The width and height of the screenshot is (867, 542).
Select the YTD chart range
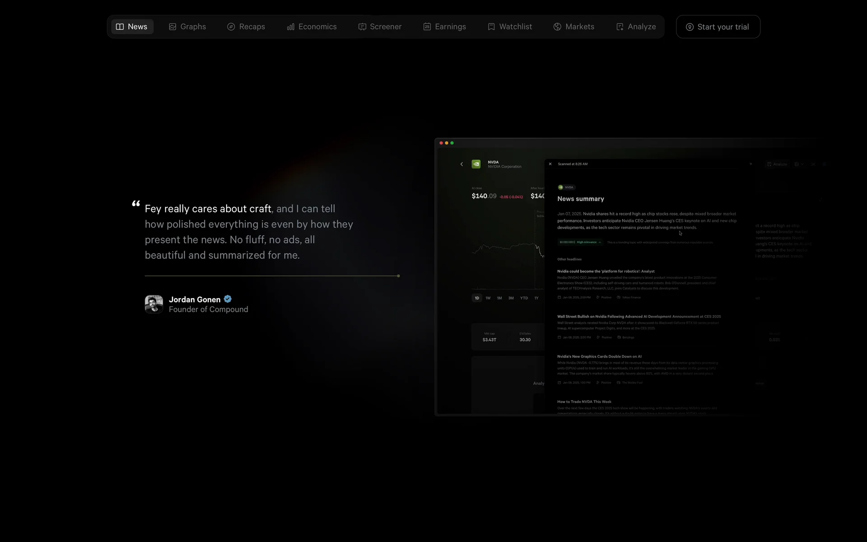(524, 298)
